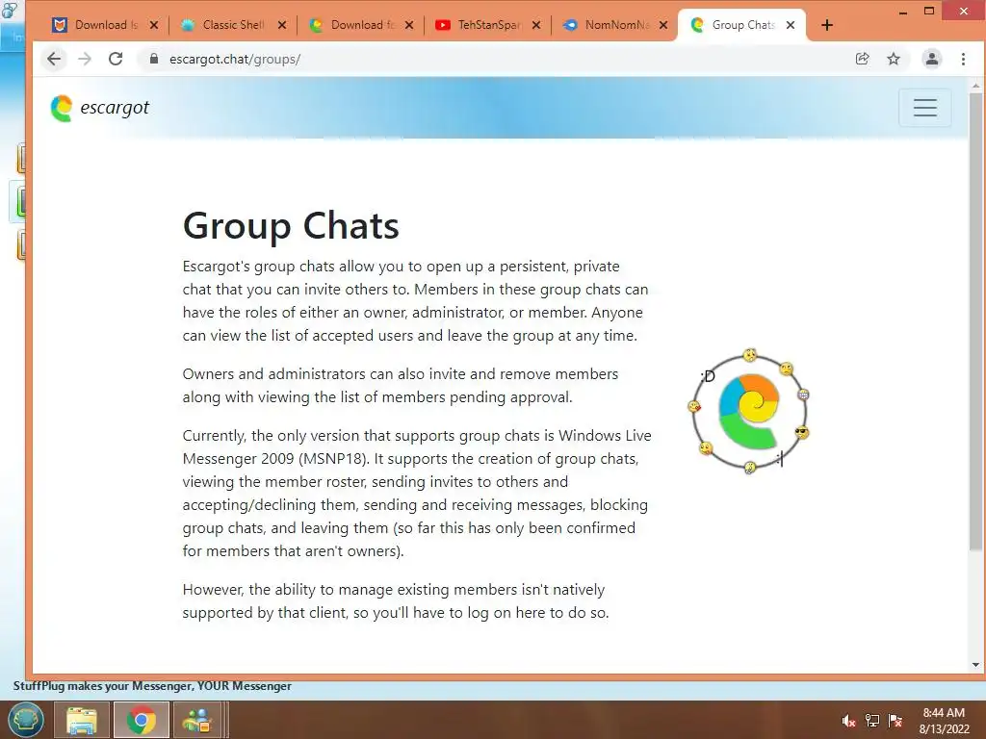Viewport: 986px width, 739px height.
Task: Click the Action Center flag icon
Action: pos(895,721)
